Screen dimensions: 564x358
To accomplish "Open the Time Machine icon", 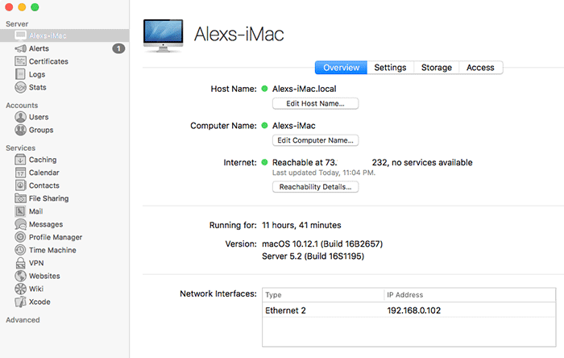I will [x=20, y=250].
